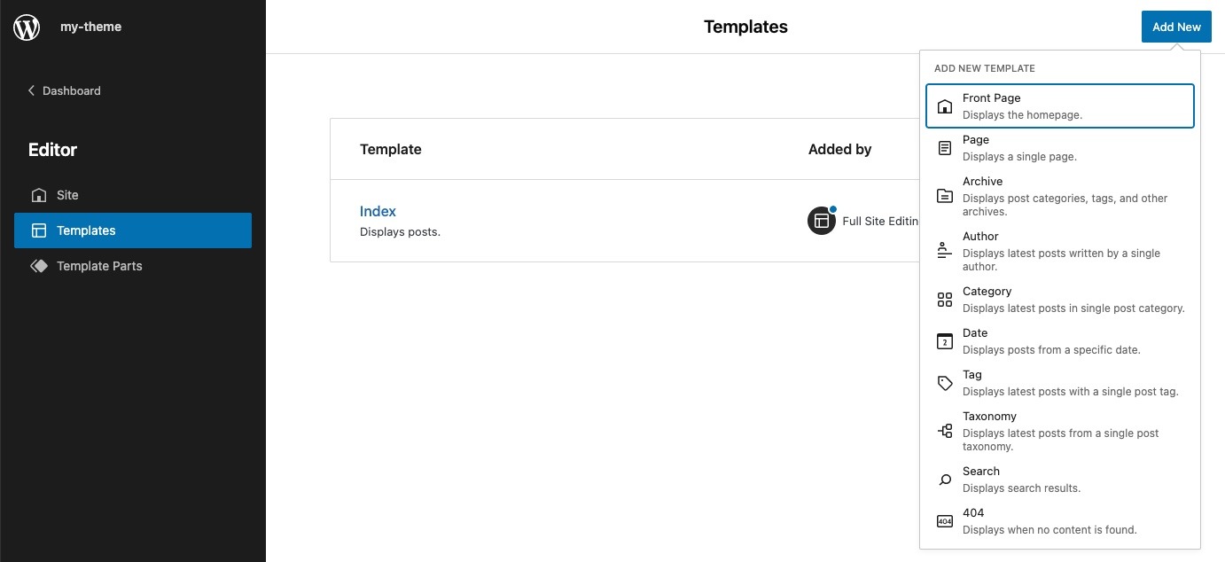Click the Add New button

coord(1175,27)
